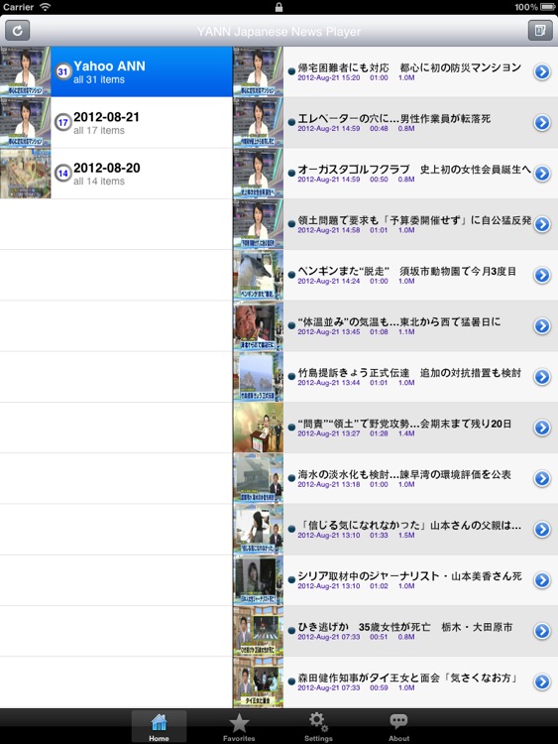
Task: Play the ペンギンまた脱走 headline
Action: coord(406,271)
